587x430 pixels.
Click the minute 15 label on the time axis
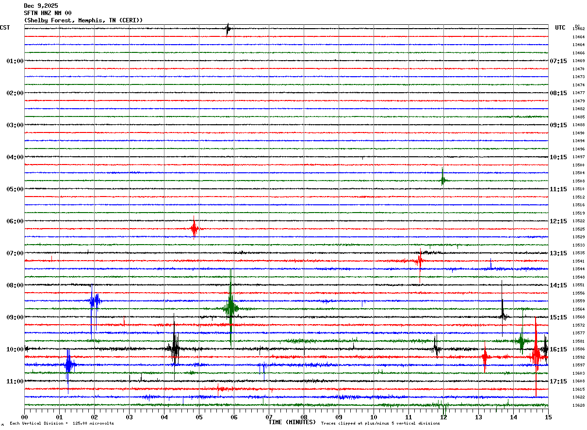tap(548, 417)
